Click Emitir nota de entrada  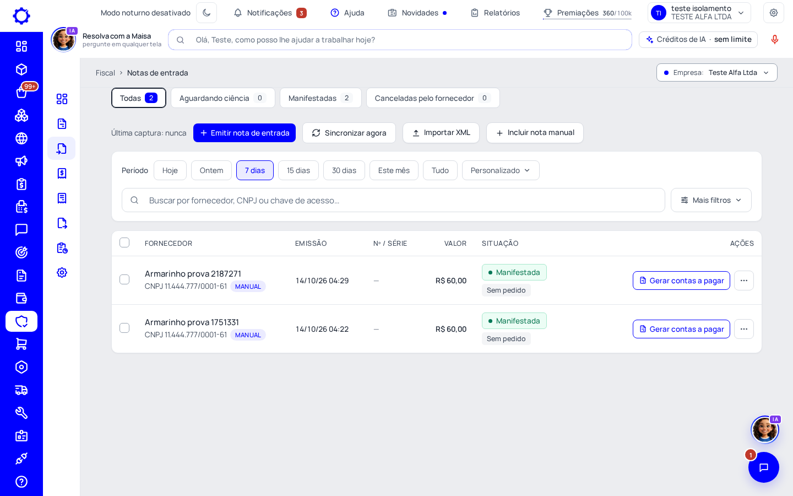245,133
